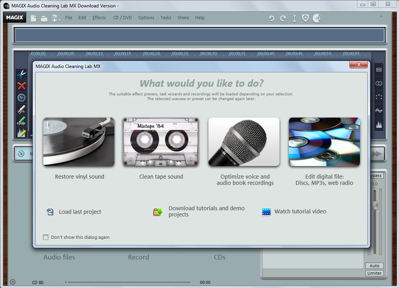Open the Effects menu
This screenshot has height=288, width=399.
(99, 18)
